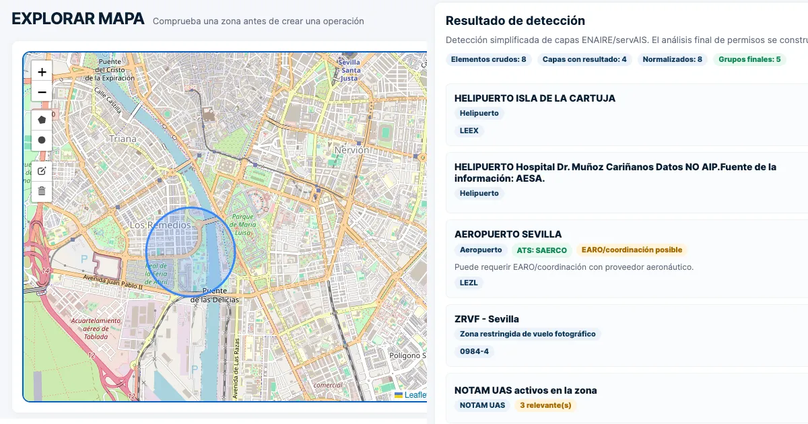Click the 'ATS: SAERCO' tag
This screenshot has height=424, width=808.
542,250
